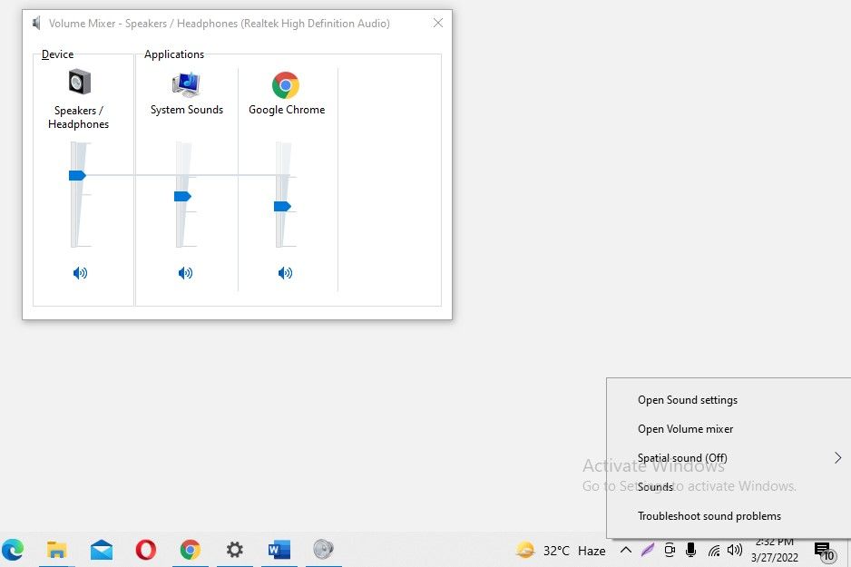Expand the Spatial sound submenu arrow

pos(838,458)
